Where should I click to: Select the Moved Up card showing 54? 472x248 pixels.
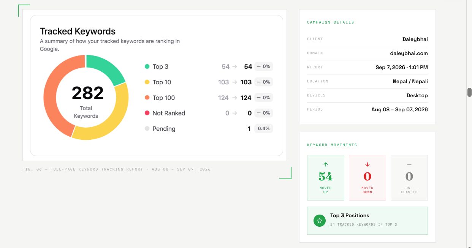[x=326, y=177]
